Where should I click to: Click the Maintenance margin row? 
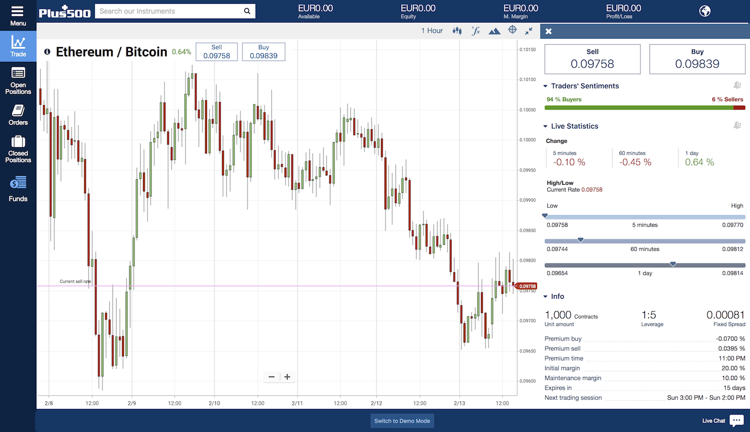point(645,378)
